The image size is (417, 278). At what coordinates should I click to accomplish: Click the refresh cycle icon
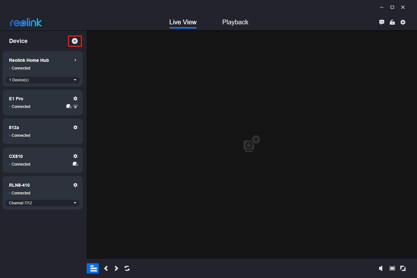coord(127,268)
